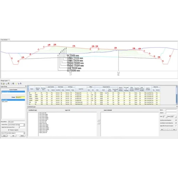Remove layer from Layers Included with < button
The width and height of the screenshot is (178, 178).
pos(99,123)
